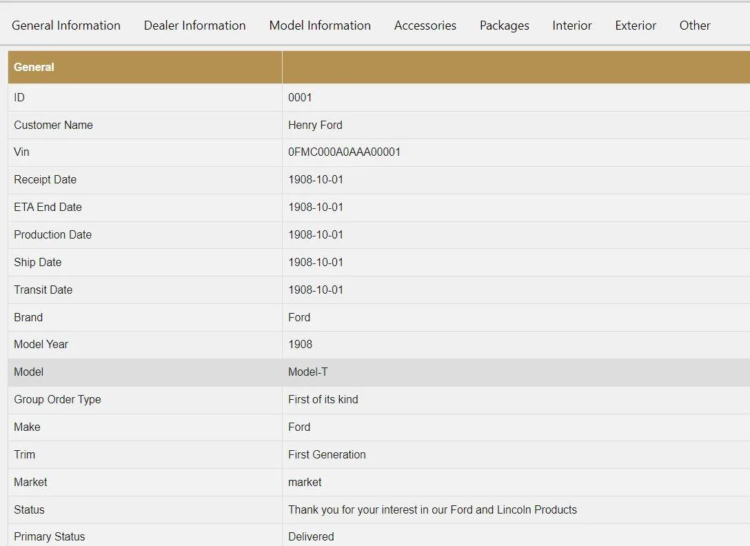Select the Thank you status message
The image size is (750, 546).
pyautogui.click(x=432, y=510)
